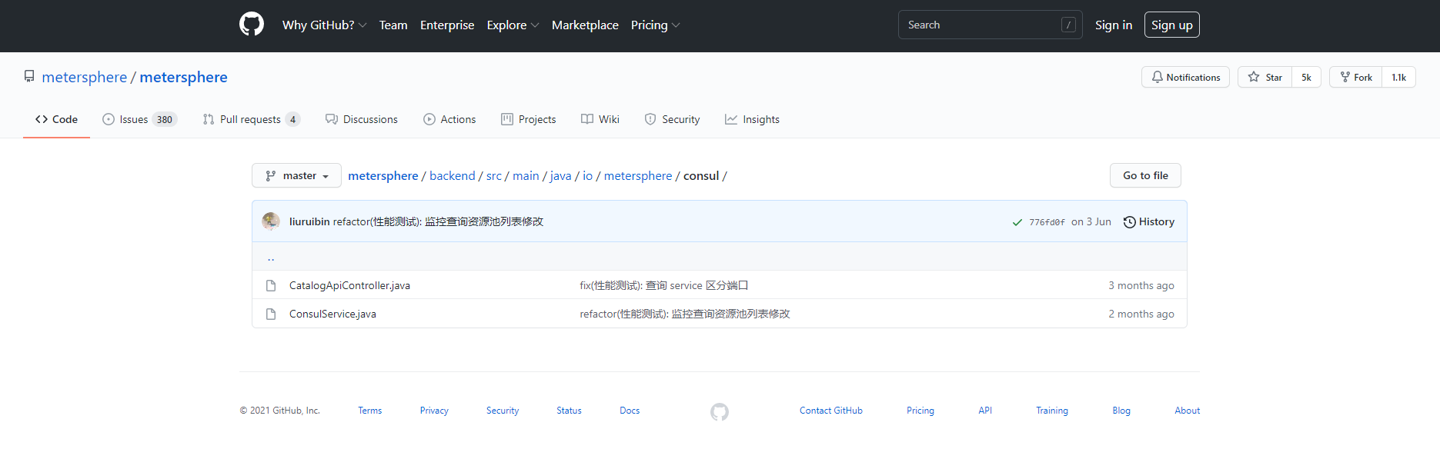Expand the Pricing dropdown in header
The height and width of the screenshot is (469, 1440).
pos(655,25)
